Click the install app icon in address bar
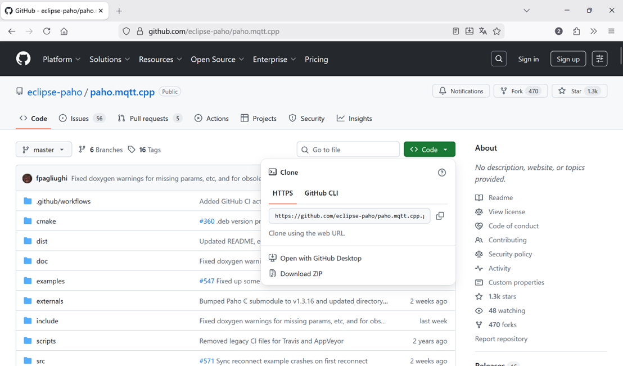The image size is (623, 366). coord(469,31)
